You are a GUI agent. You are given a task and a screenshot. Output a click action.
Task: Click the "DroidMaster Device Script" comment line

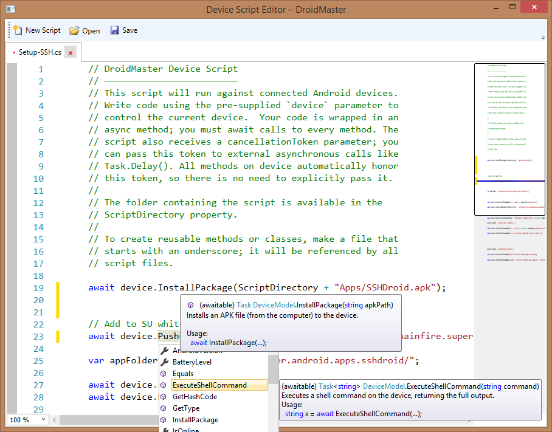coord(163,69)
